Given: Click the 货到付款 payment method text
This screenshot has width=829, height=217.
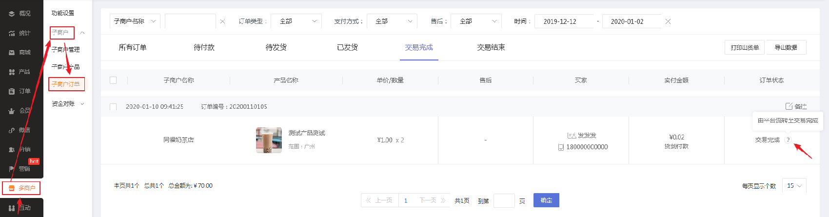Looking at the screenshot, I should [x=676, y=146].
